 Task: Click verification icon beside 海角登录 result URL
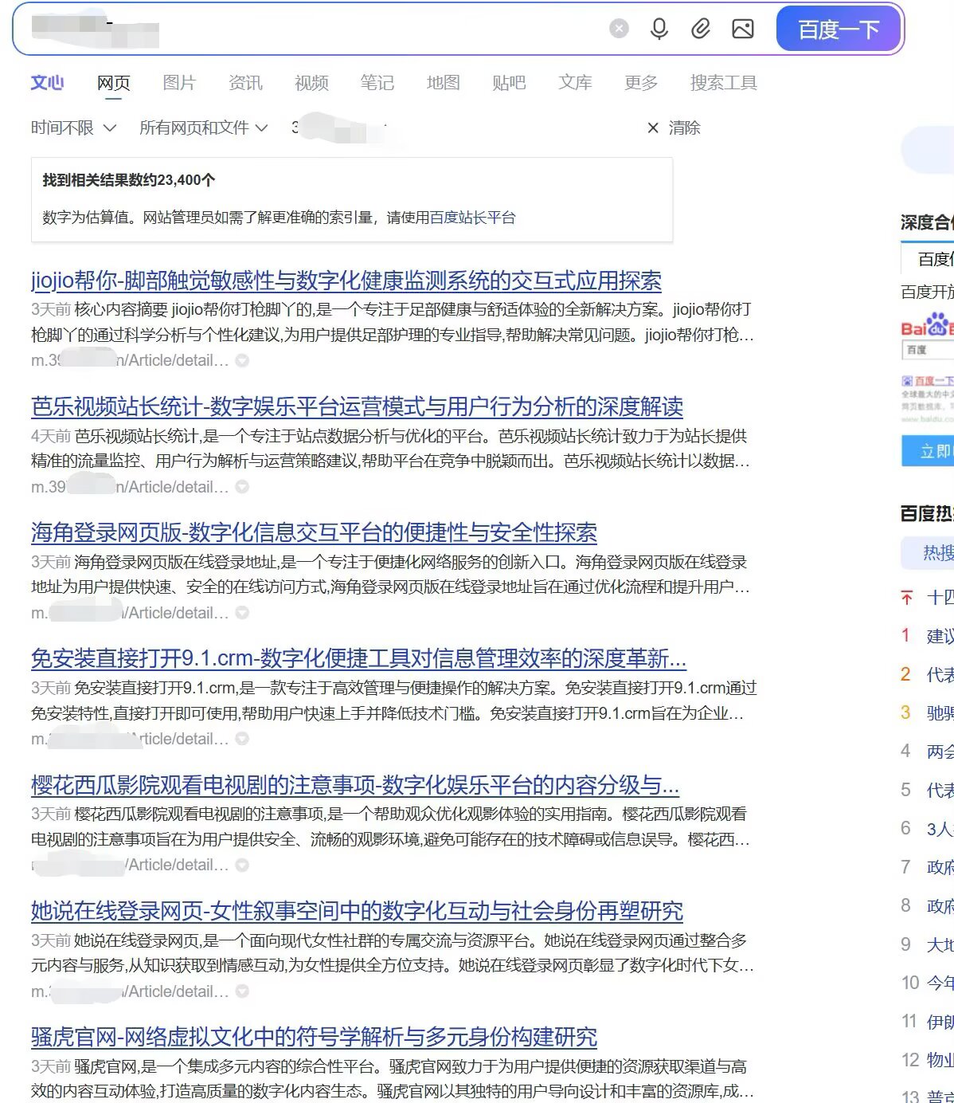click(x=243, y=613)
